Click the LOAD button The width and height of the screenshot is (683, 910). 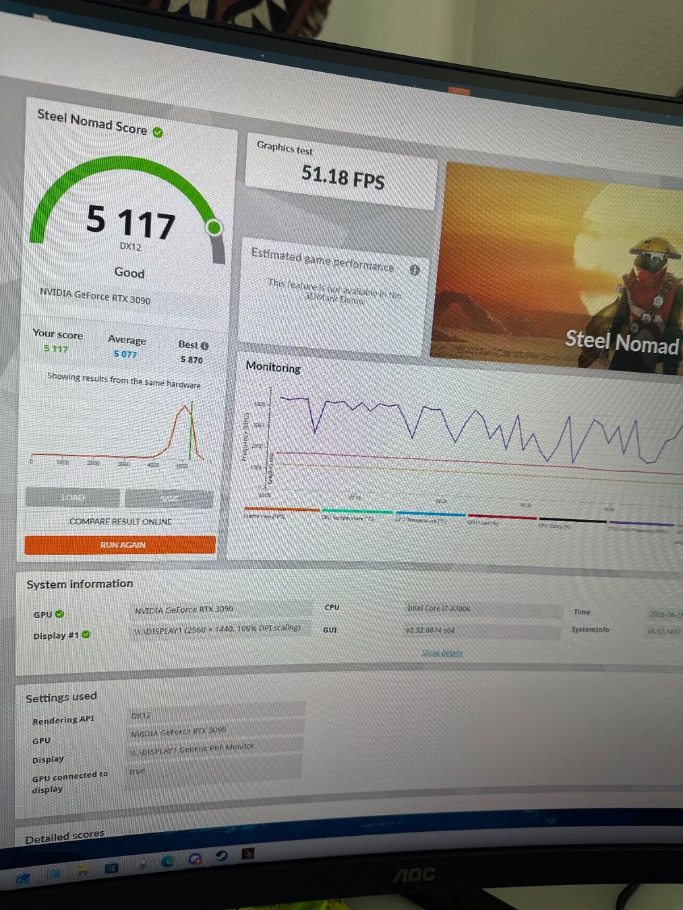(x=73, y=497)
